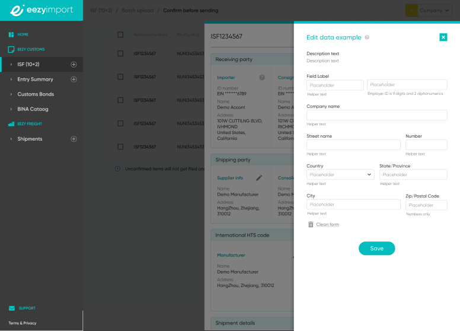Click the Company name input

(377, 115)
